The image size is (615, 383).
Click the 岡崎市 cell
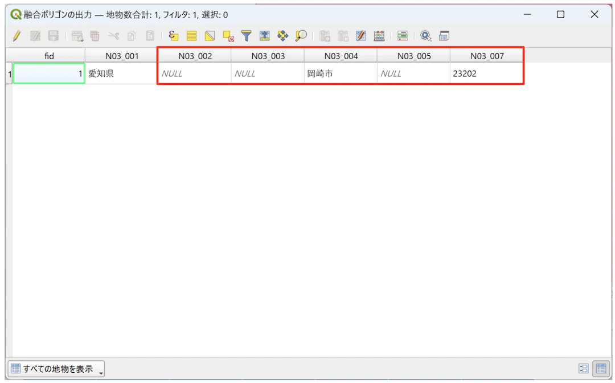pos(341,74)
